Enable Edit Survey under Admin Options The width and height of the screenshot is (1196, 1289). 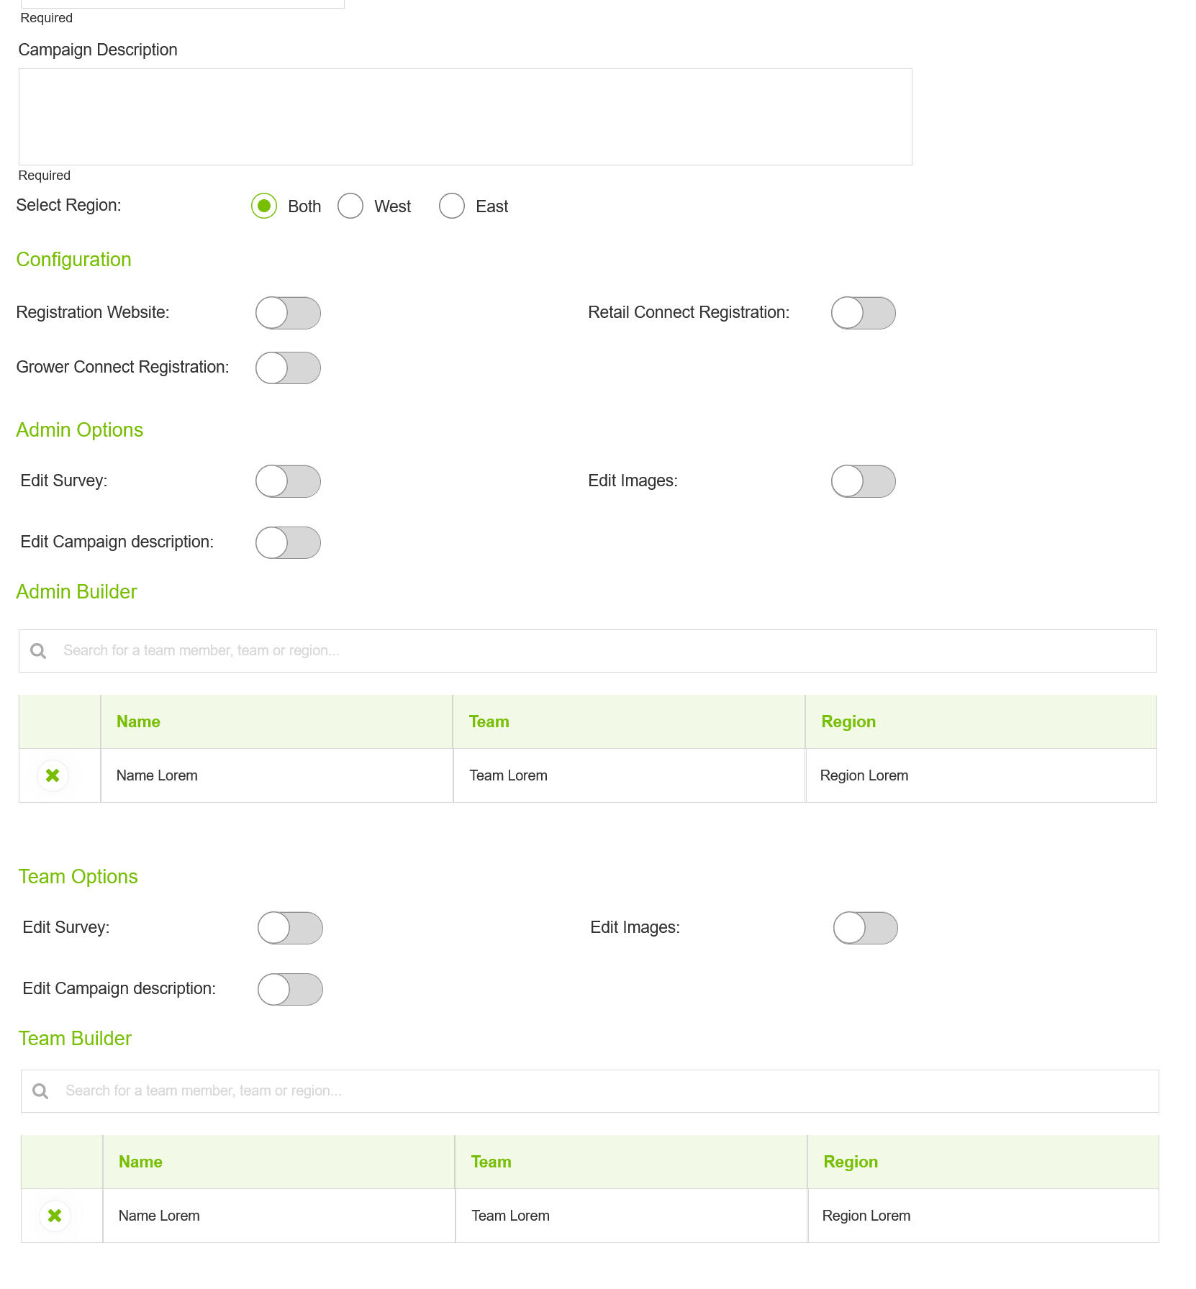click(x=288, y=481)
